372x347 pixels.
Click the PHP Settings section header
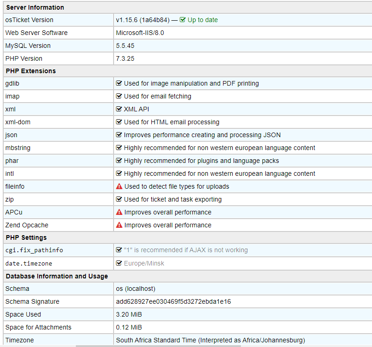point(26,237)
